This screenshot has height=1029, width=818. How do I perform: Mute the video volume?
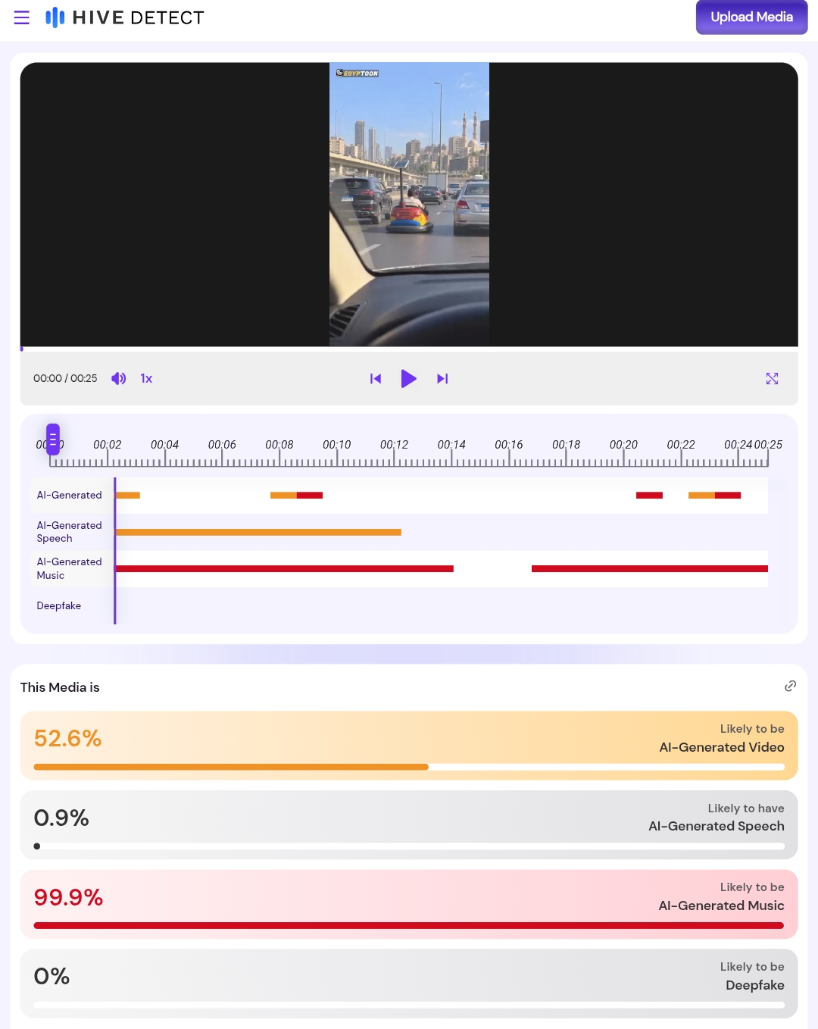pyautogui.click(x=119, y=378)
